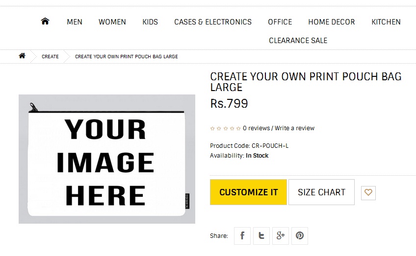Image resolution: width=416 pixels, height=256 pixels.
Task: Click the home icon in navigation bar
Action: pos(45,22)
